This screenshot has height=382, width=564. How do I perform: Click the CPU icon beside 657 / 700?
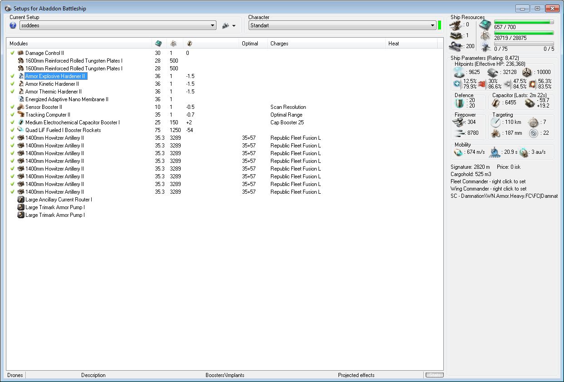[x=485, y=25]
